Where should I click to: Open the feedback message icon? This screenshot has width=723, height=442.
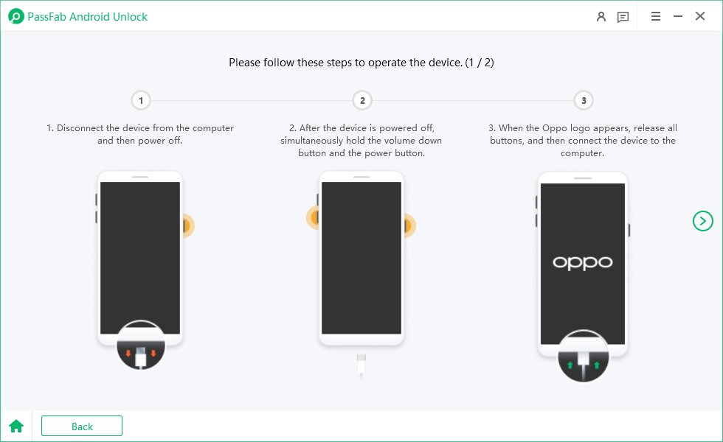coord(623,17)
